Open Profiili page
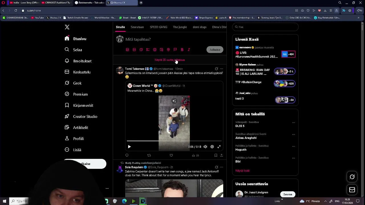 (x=74, y=139)
